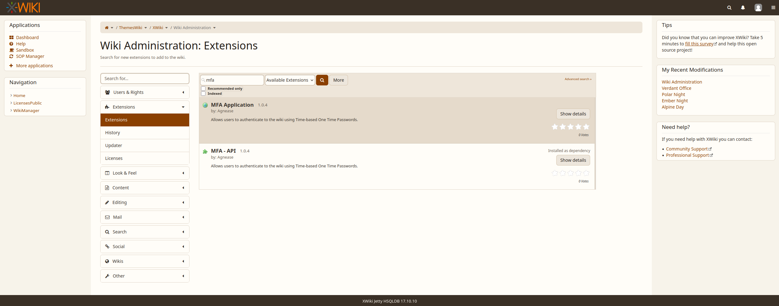Click the Extensions puzzle piece icon
The image size is (779, 306).
pyautogui.click(x=107, y=107)
